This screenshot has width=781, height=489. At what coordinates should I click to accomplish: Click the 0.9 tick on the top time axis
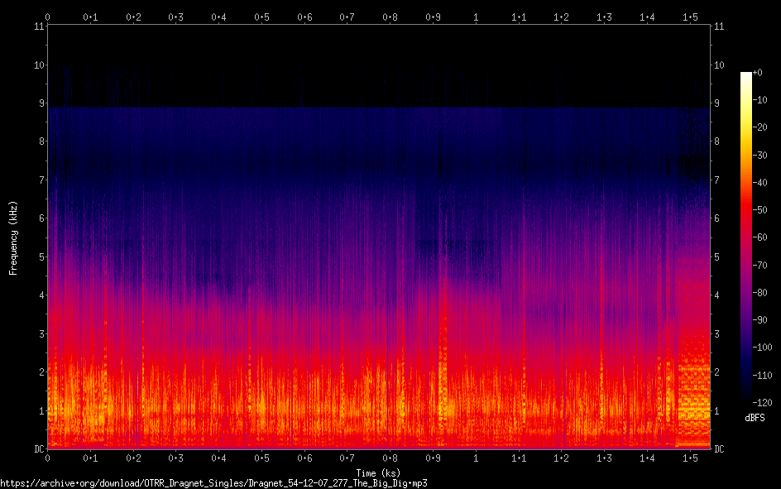click(433, 17)
